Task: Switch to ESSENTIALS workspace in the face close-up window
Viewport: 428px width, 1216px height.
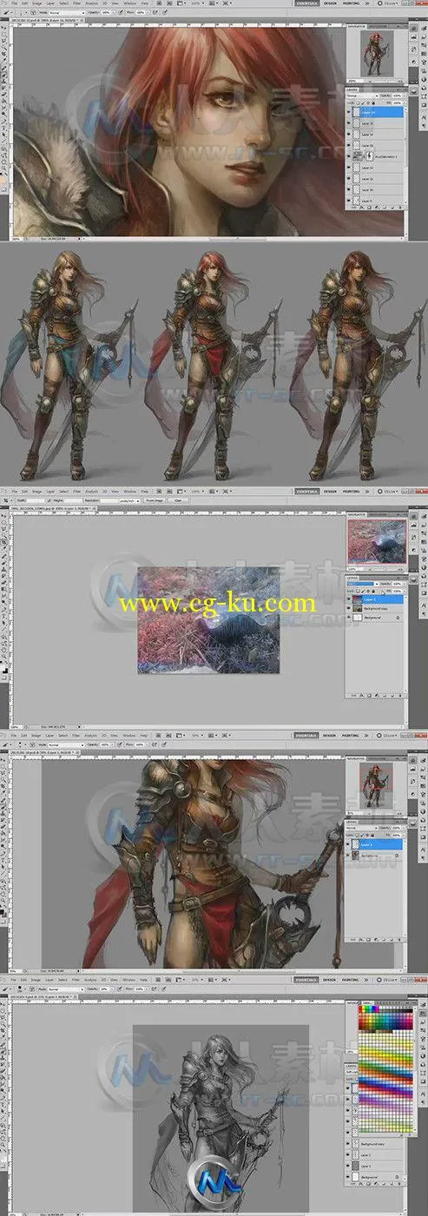Action: click(x=307, y=3)
